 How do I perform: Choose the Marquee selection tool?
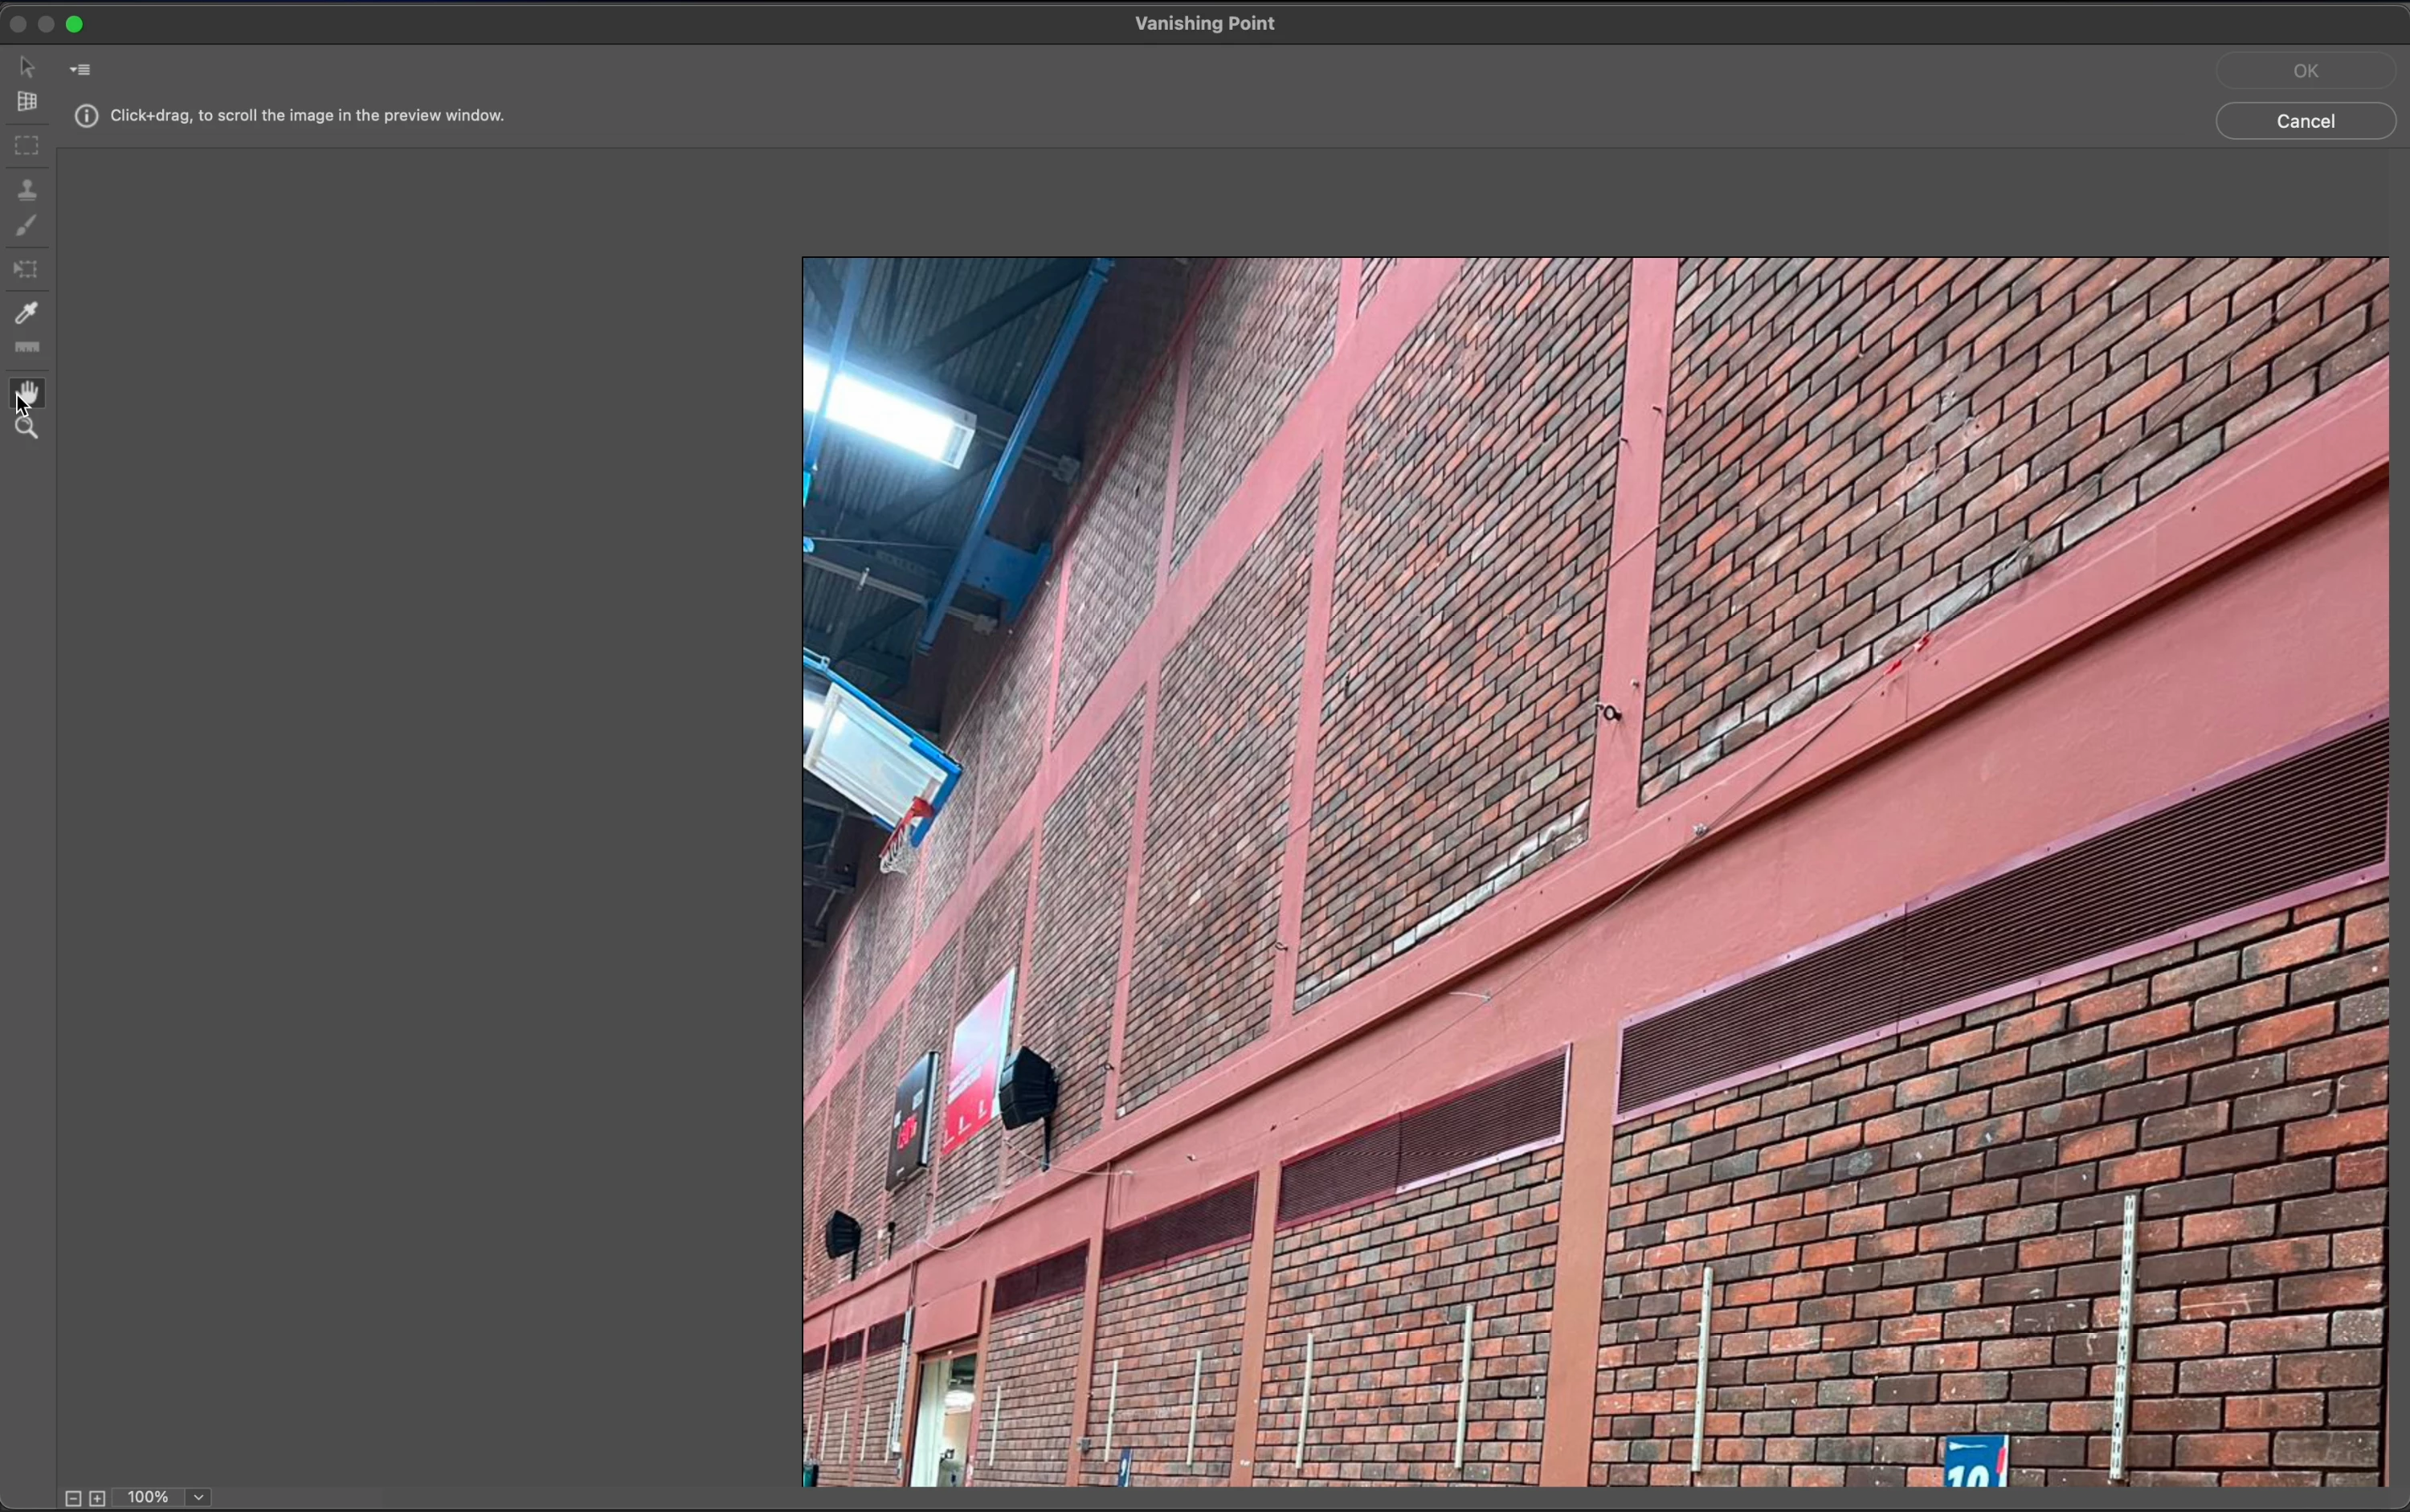pyautogui.click(x=27, y=146)
